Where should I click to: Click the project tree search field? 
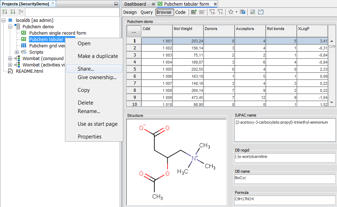72,12
